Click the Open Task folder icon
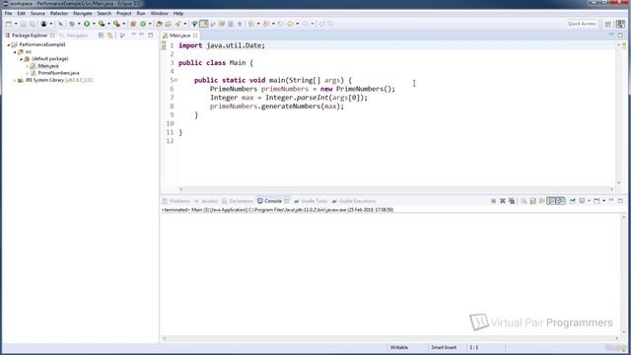 [x=169, y=24]
